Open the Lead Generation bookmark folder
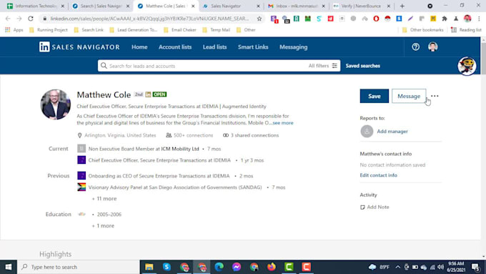The width and height of the screenshot is (486, 274). [134, 30]
